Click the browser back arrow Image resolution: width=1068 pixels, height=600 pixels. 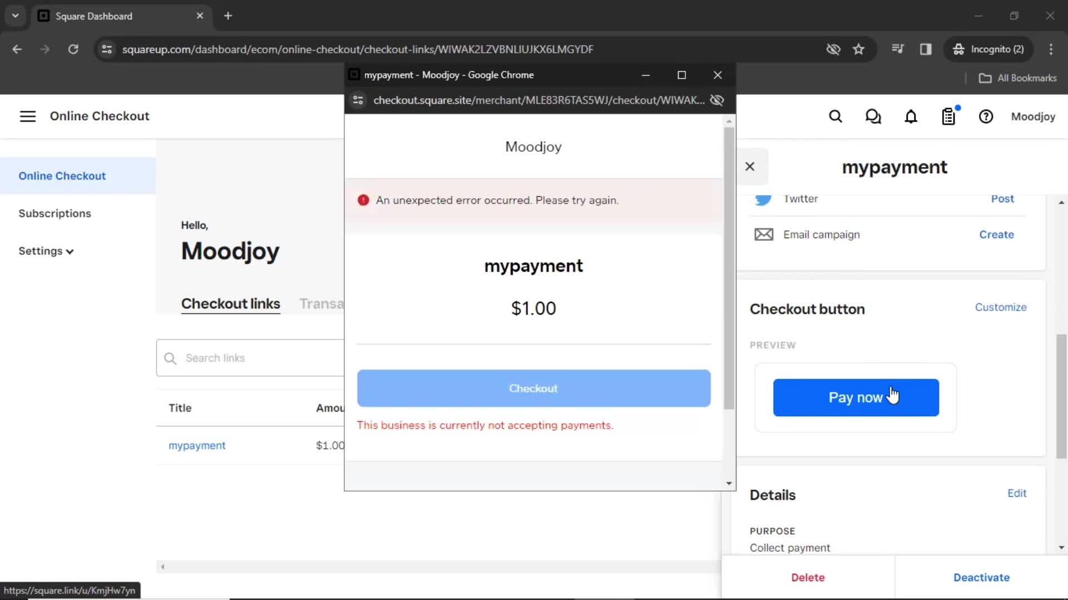click(17, 49)
